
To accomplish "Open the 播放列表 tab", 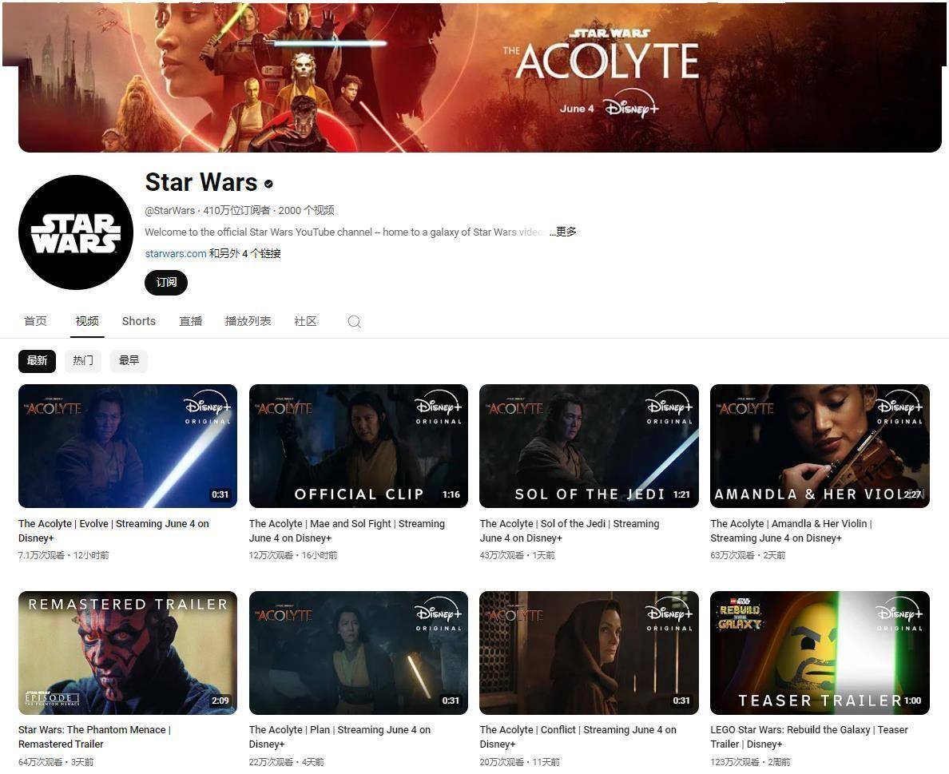I will click(248, 321).
